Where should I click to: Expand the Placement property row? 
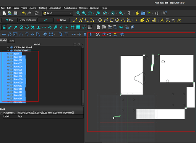1,113
